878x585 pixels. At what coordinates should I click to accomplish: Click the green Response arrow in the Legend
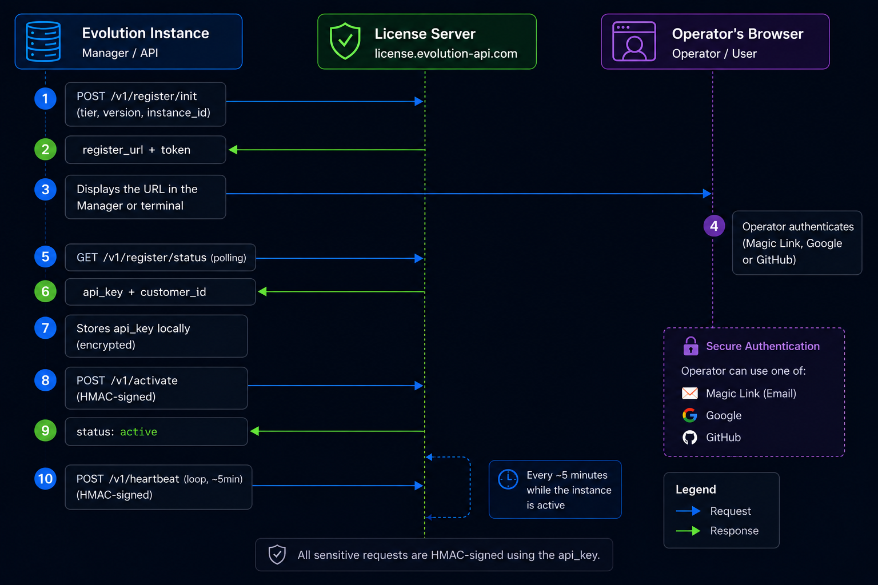point(688,531)
